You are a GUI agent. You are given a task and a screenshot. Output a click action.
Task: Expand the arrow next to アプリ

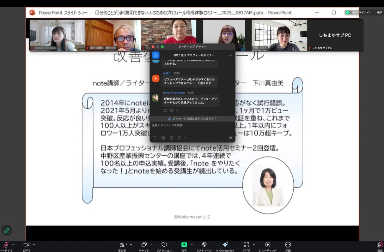254,244
